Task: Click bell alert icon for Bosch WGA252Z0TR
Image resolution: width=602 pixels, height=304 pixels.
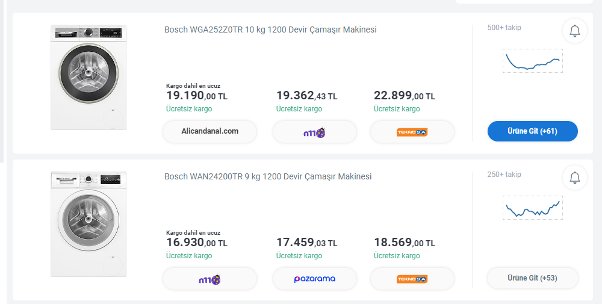Action: [574, 31]
